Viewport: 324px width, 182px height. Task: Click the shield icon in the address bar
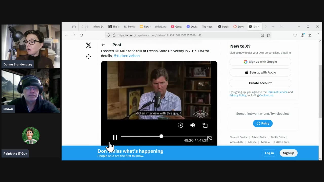(108, 35)
